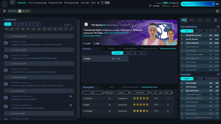The image size is (221, 124).
Task: Show important messages with exclamation filter
Action: pos(30,24)
